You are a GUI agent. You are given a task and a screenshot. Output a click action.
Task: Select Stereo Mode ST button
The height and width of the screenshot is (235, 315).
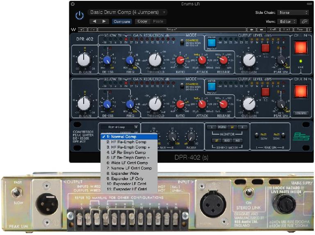(217, 141)
